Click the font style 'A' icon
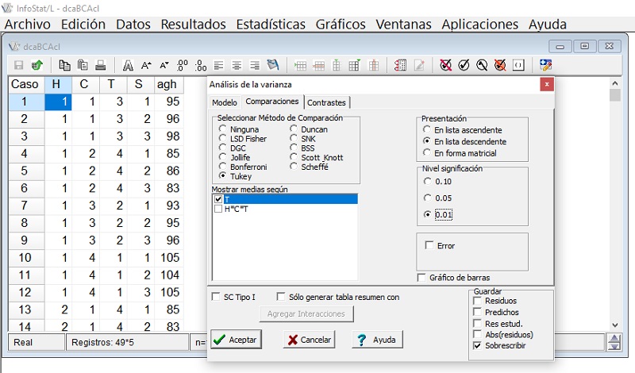 click(128, 65)
